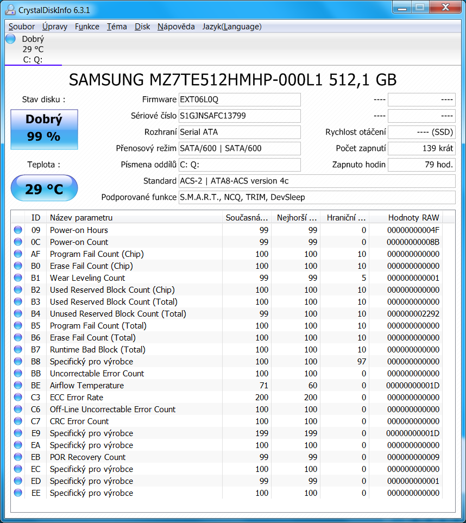Open the Jazyk(Language) menu
466x523 pixels.
pos(232,27)
